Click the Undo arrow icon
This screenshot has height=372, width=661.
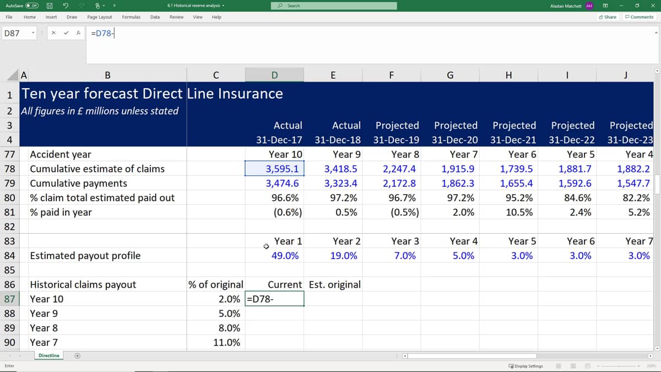click(x=65, y=6)
